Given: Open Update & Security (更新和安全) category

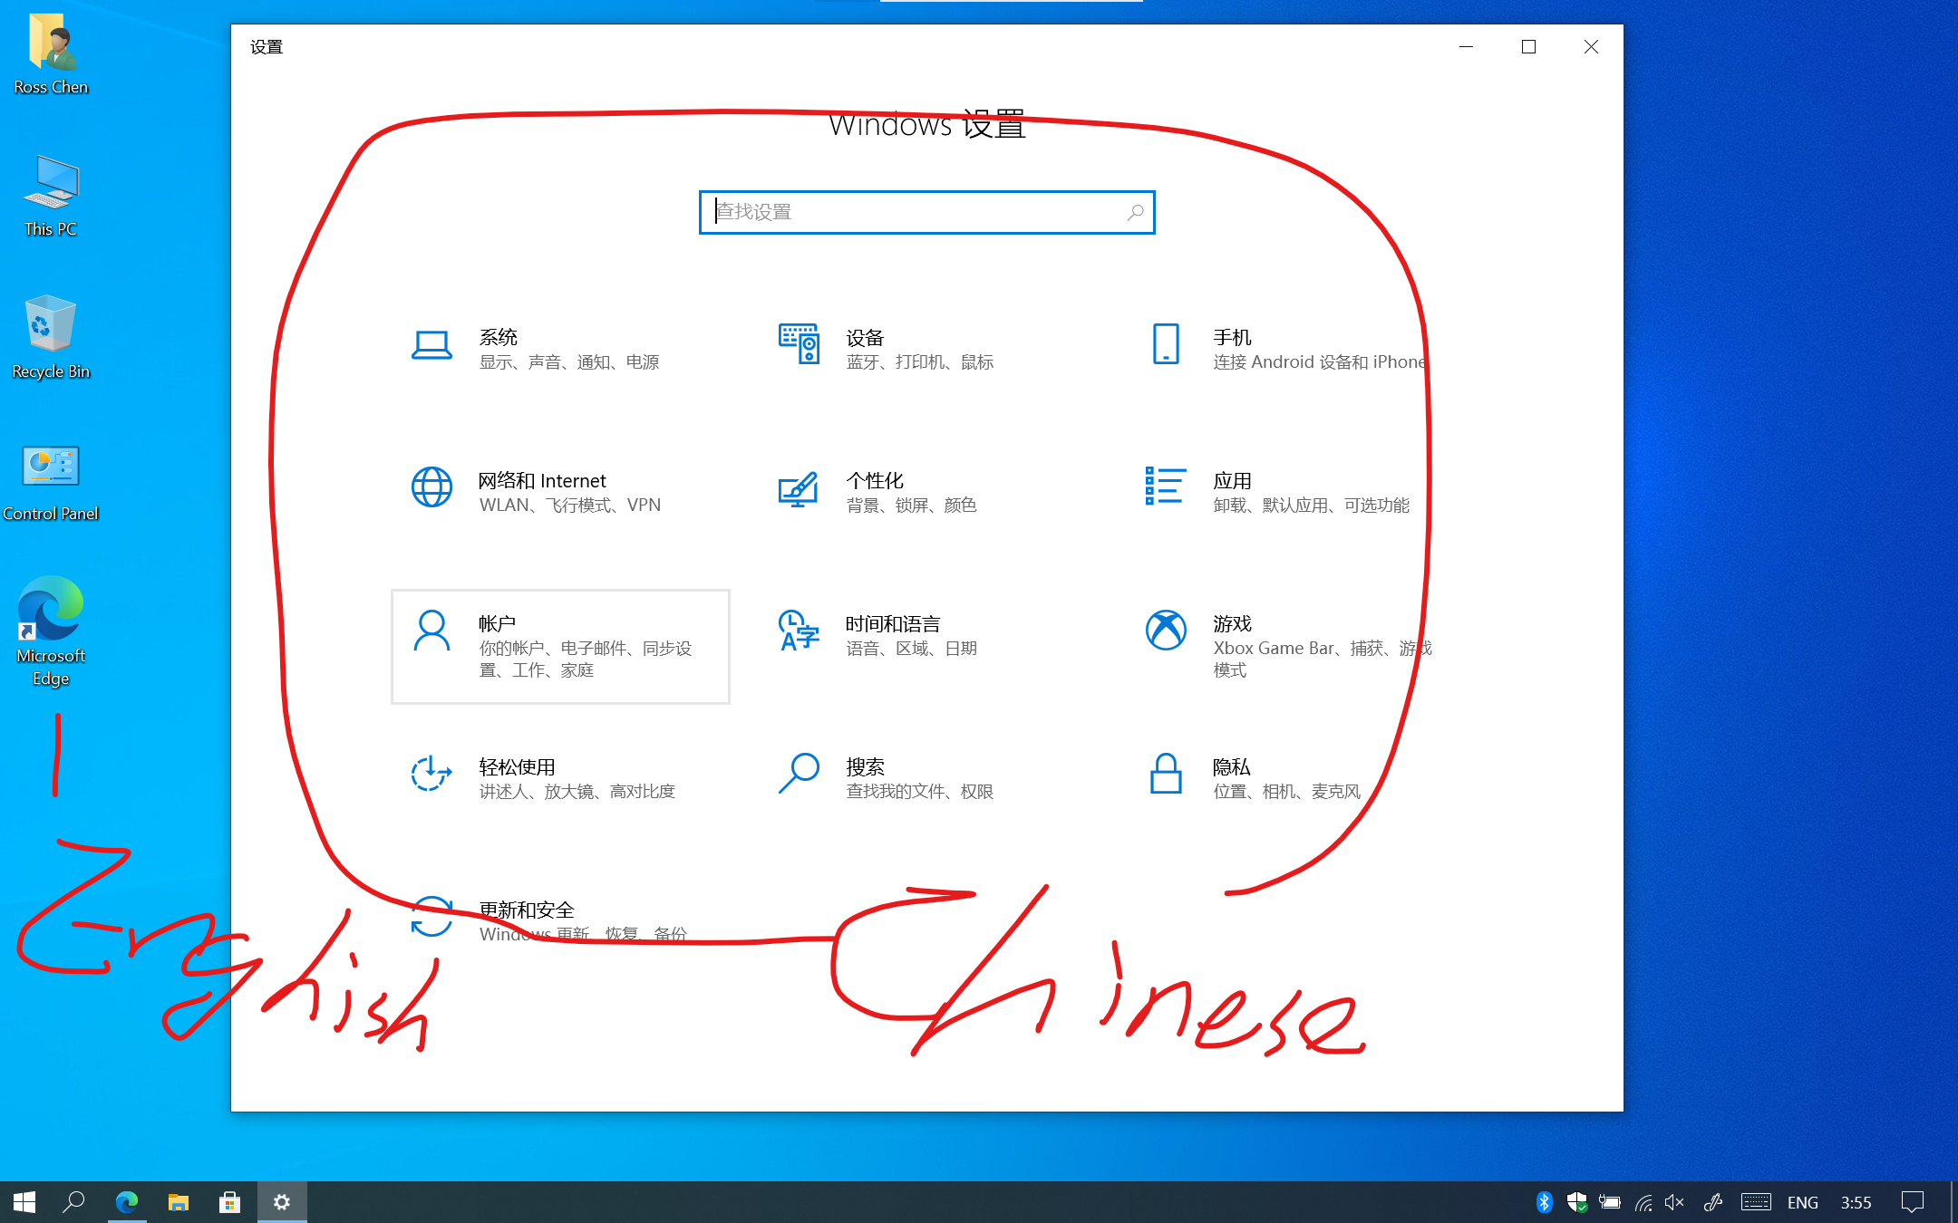Looking at the screenshot, I should 526,910.
